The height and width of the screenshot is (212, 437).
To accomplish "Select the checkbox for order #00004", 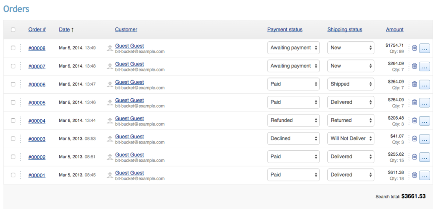I will click(13, 120).
